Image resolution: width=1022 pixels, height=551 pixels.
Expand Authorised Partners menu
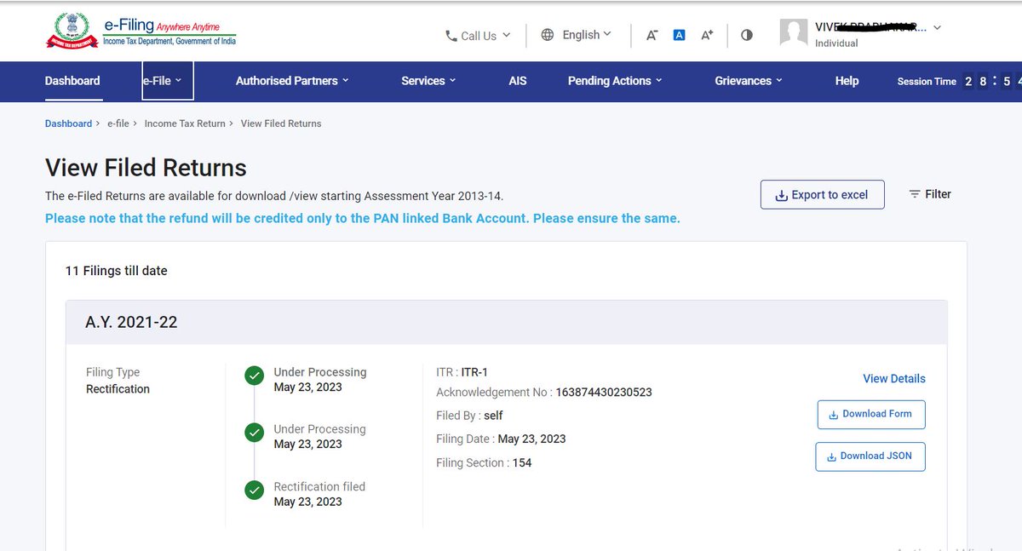(x=292, y=81)
